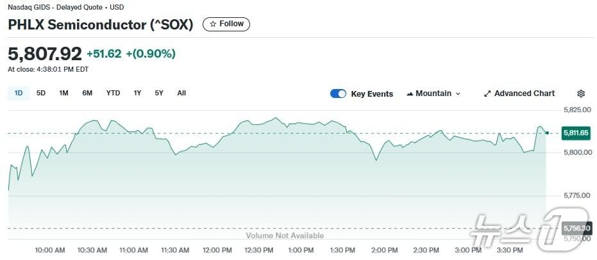Open the Advanced Chart link

pos(524,93)
